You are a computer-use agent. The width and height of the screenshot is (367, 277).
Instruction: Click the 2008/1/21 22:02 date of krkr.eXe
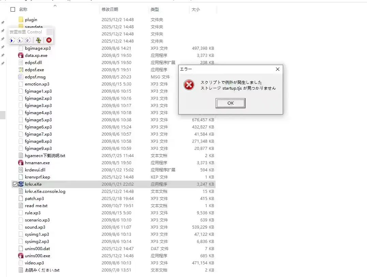coord(117,184)
